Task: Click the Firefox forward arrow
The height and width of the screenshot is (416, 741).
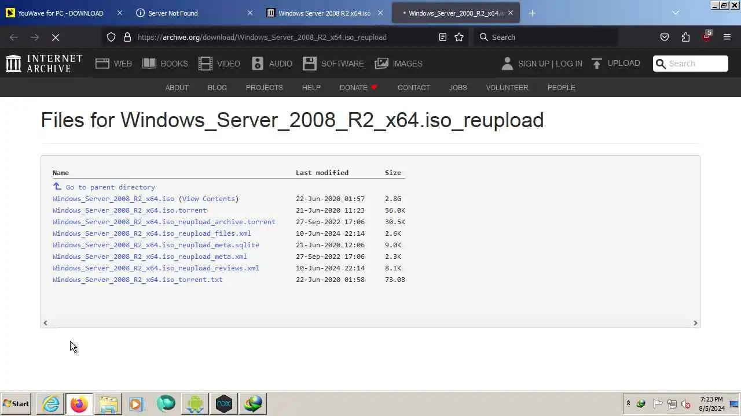Action: [35, 37]
